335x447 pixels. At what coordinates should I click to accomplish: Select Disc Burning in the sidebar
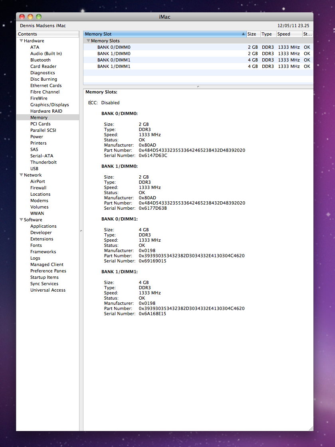pyautogui.click(x=44, y=79)
